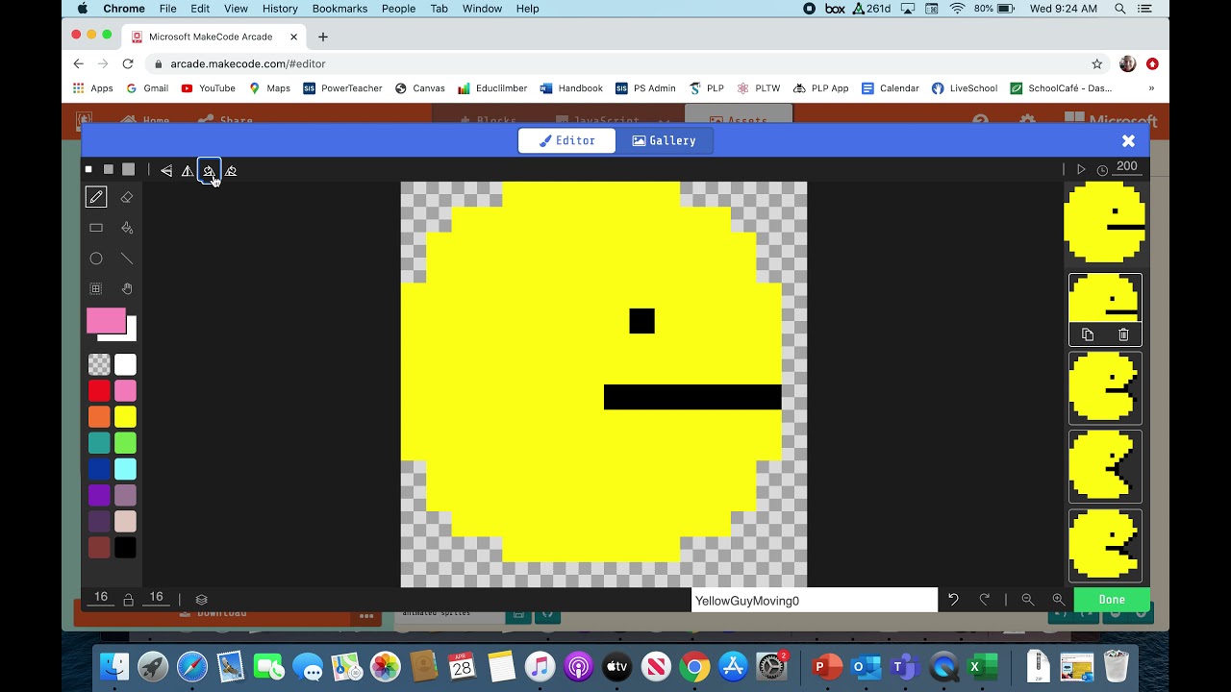Toggle the aspect ratio lock
The width and height of the screenshot is (1231, 692).
[128, 599]
